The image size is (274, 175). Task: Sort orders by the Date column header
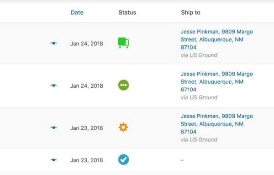77,12
